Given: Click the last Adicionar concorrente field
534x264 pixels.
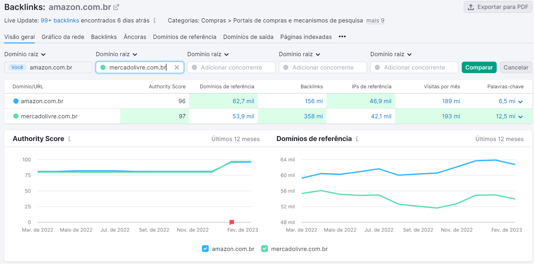Looking at the screenshot, I should coord(414,67).
